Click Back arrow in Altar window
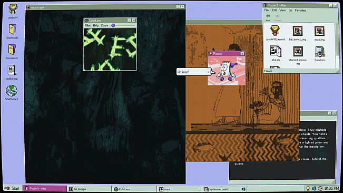The image size is (343, 193). (x=268, y=17)
